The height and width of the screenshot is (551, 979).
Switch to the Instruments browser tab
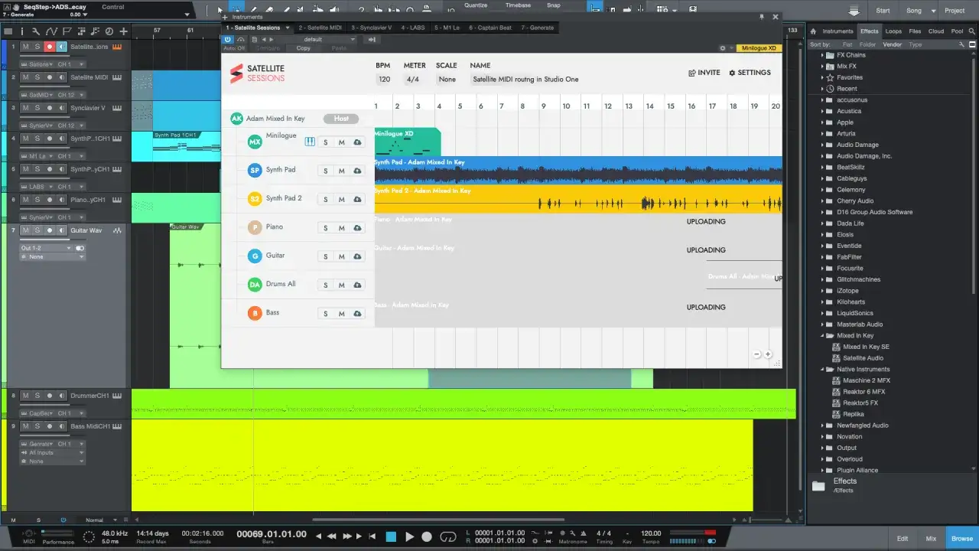[838, 31]
